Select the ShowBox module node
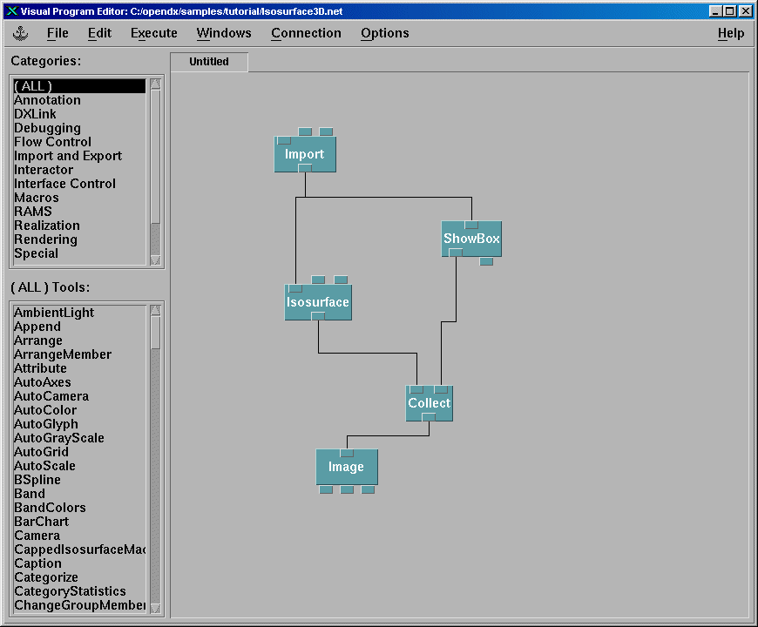 click(x=471, y=239)
